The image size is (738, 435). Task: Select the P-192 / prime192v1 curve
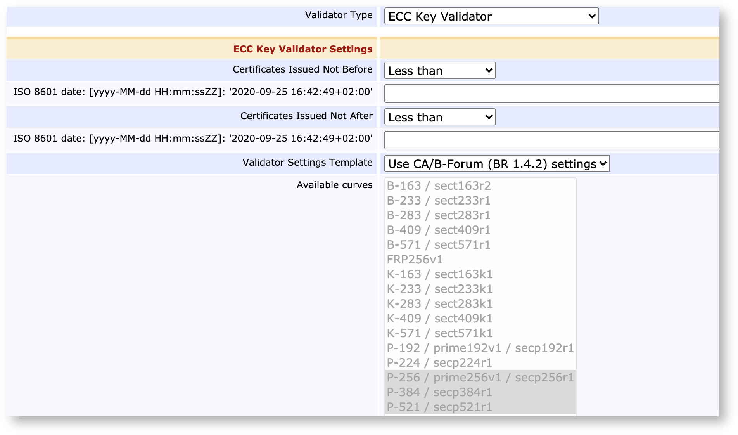480,348
